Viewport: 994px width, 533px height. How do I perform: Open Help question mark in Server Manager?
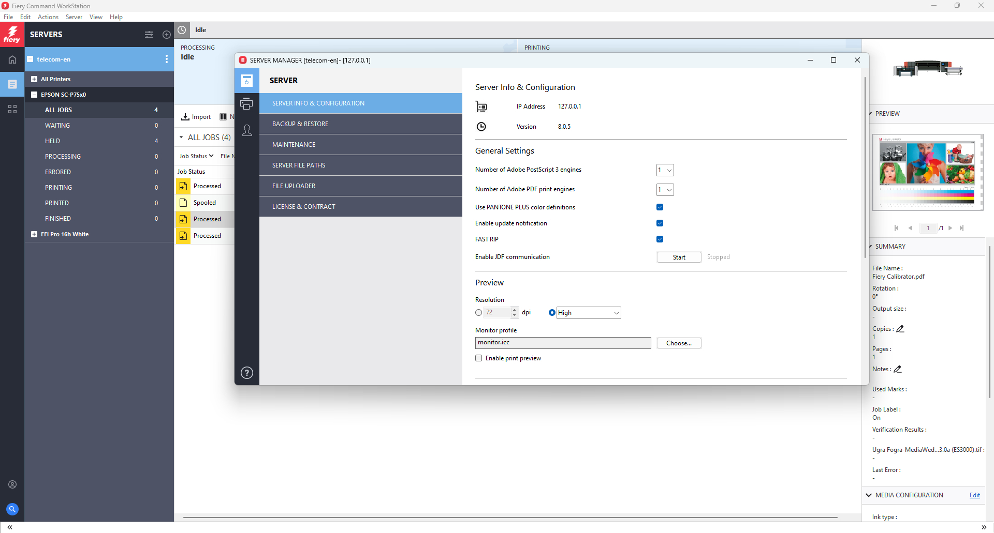coord(247,373)
